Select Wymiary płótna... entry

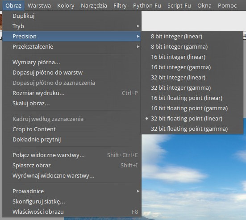pyautogui.click(x=72, y=62)
